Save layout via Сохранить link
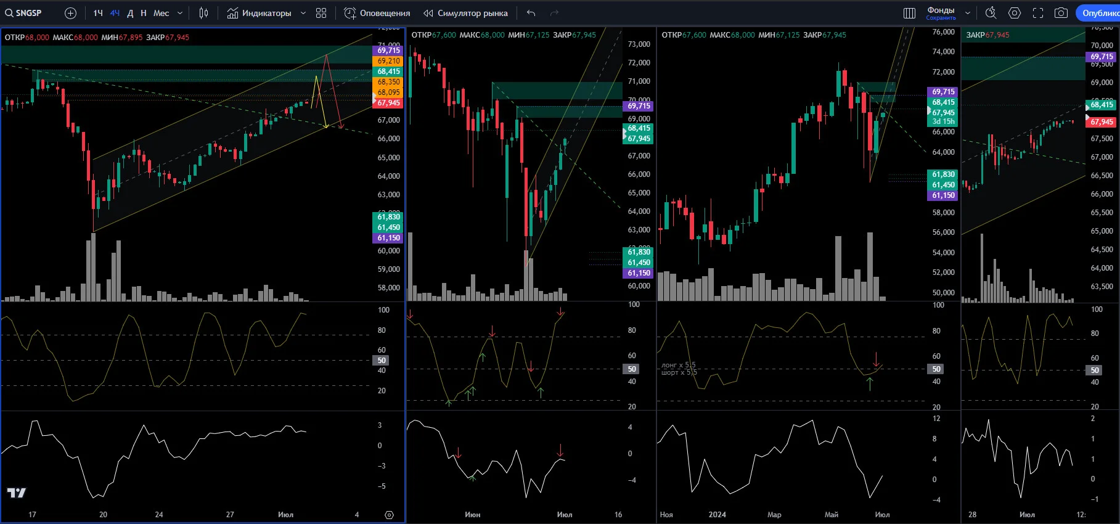 (x=941, y=18)
